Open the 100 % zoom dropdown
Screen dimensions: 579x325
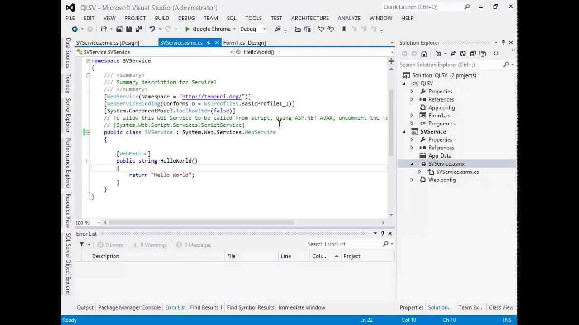pos(98,223)
